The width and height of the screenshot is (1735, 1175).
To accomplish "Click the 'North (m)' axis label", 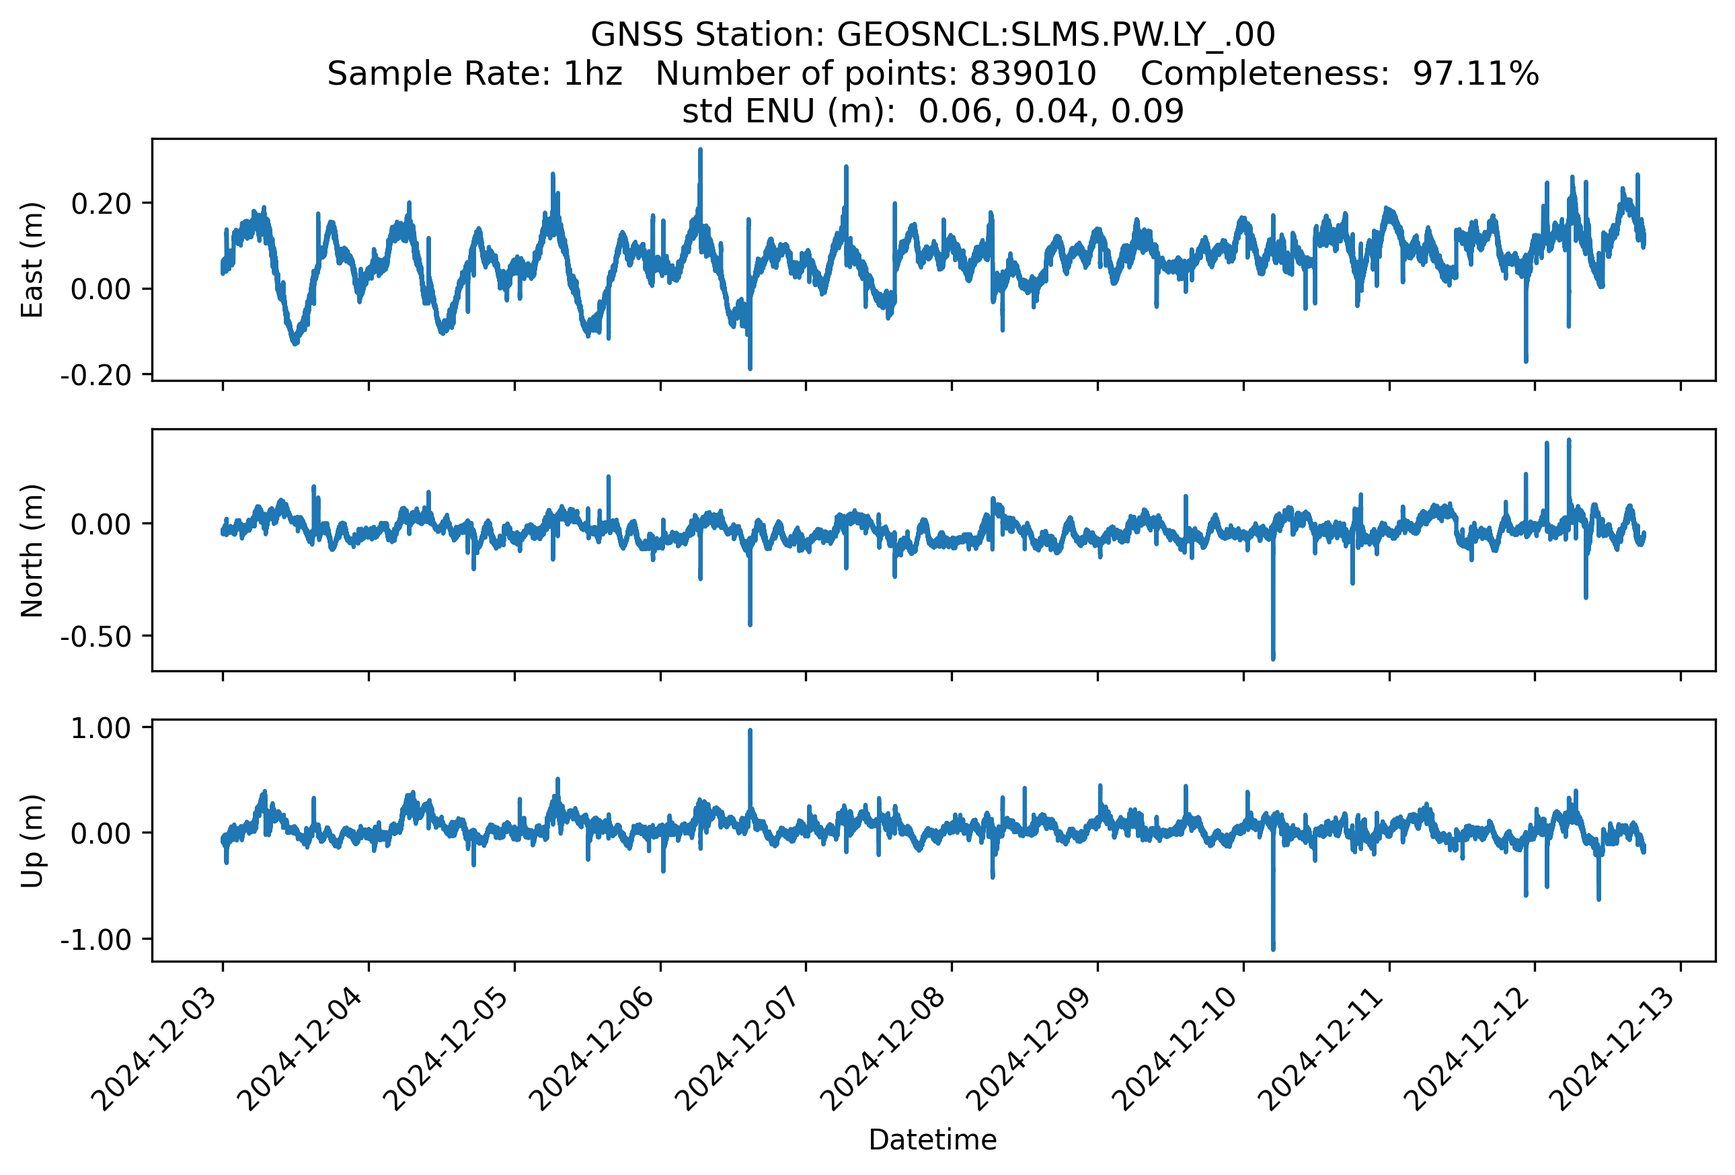I will pos(32,551).
